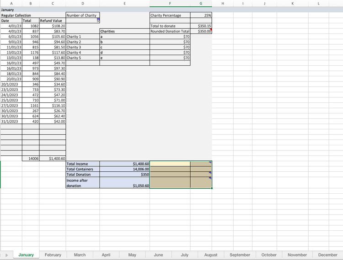Viewport: 343px width, 260px height.
Task: Click the 'Charity 3' label cell
Action: pyautogui.click(x=83, y=47)
